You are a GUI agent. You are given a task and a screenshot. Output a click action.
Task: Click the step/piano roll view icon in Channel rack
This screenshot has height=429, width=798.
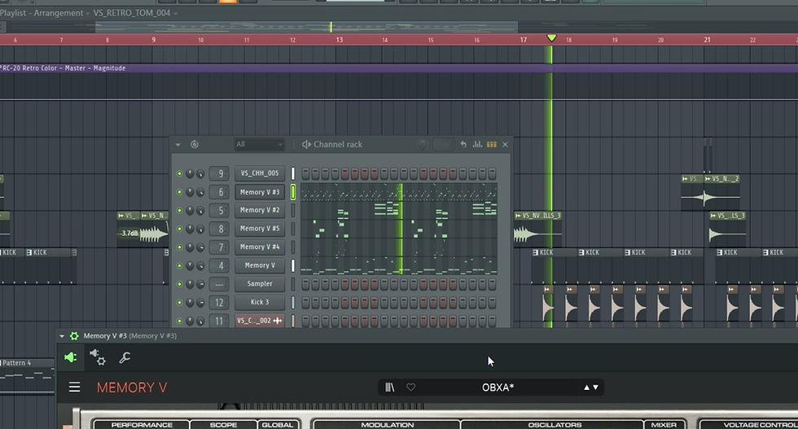(492, 145)
